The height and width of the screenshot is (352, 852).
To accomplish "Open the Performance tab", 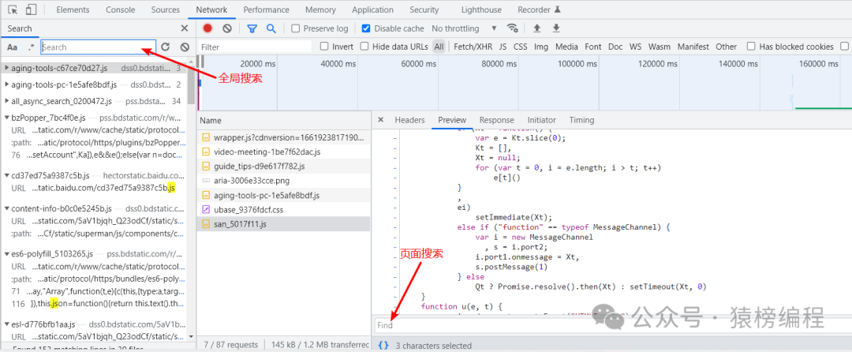I will coord(267,9).
